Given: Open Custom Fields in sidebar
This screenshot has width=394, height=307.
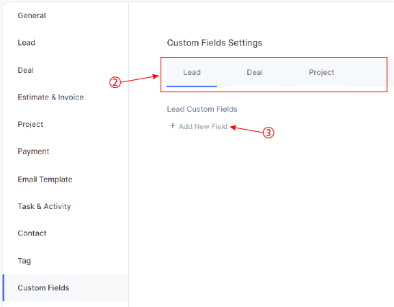Looking at the screenshot, I should coord(43,288).
